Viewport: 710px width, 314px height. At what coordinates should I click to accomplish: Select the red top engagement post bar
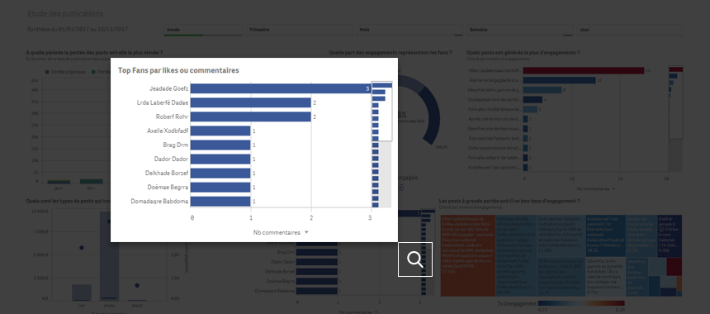583,70
